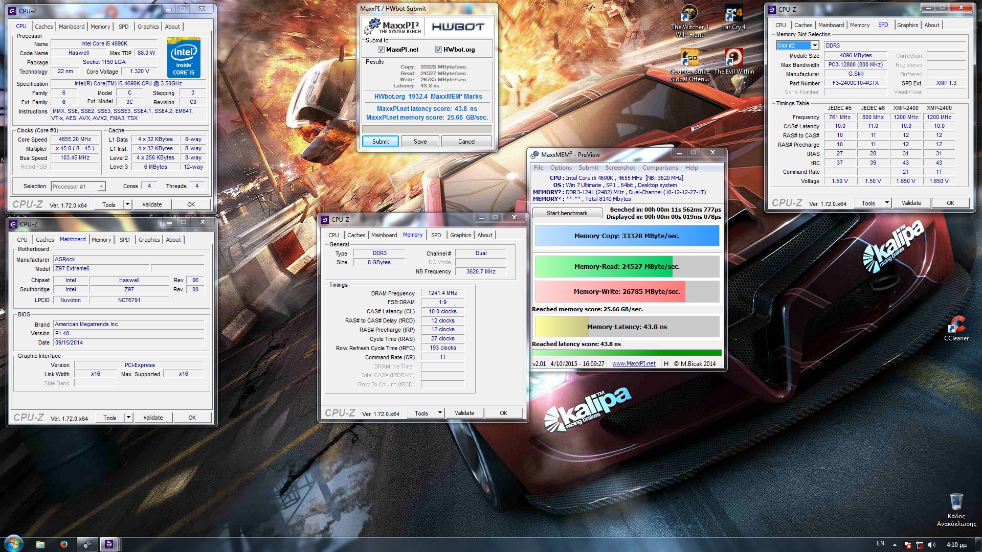Open the Screenshot menu in MaxxMEM
The width and height of the screenshot is (982, 552).
pyautogui.click(x=620, y=168)
